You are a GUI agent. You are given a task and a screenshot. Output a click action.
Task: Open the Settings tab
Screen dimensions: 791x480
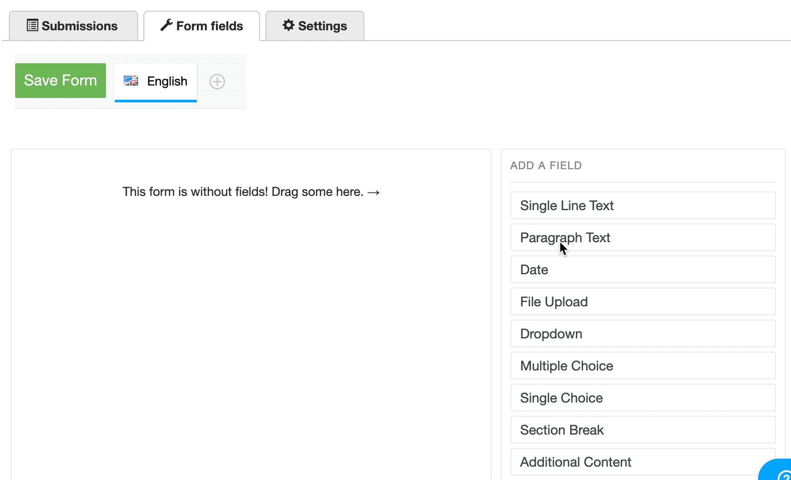pyautogui.click(x=315, y=26)
